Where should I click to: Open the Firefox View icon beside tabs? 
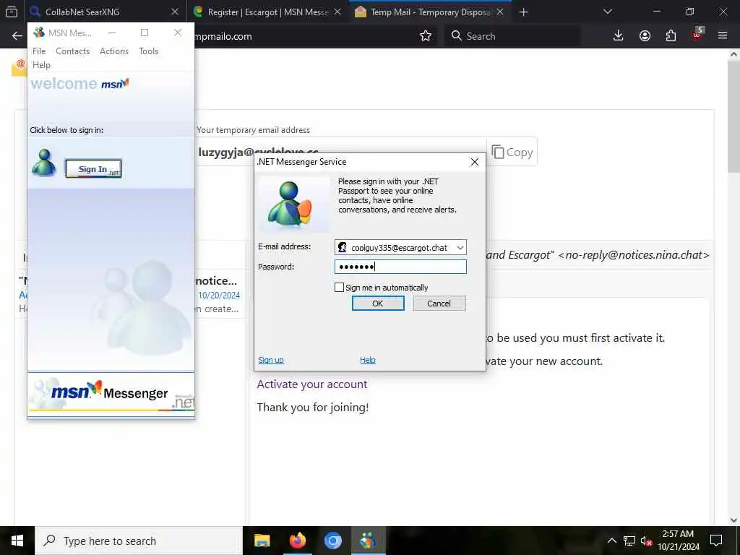click(x=12, y=12)
